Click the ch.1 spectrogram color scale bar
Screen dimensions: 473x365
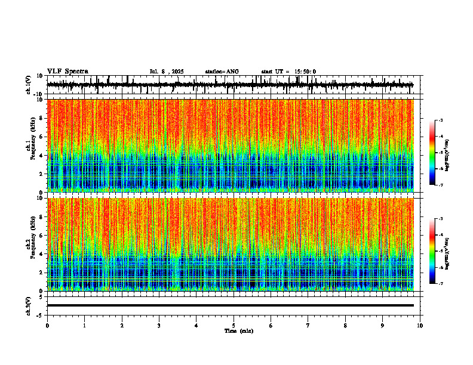tap(432, 153)
